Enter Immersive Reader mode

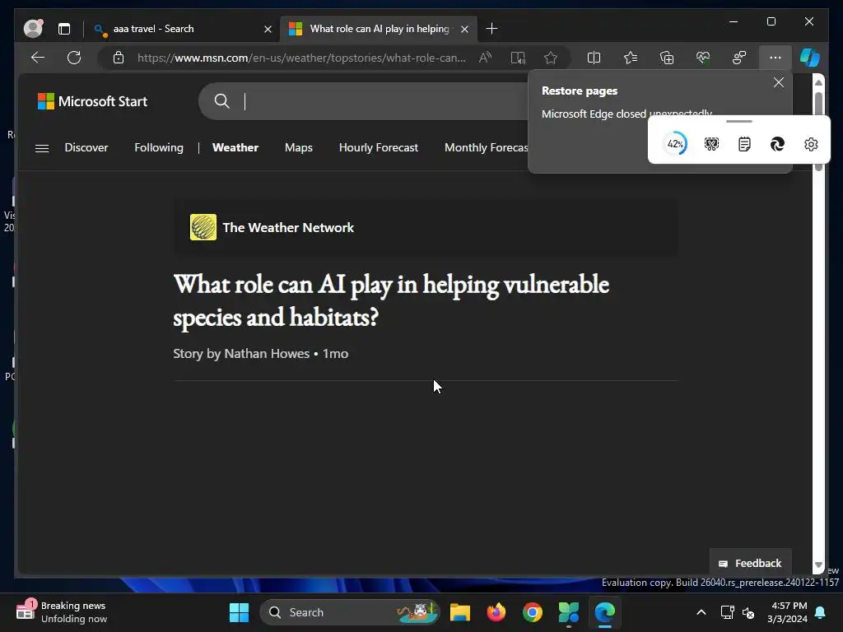(518, 58)
